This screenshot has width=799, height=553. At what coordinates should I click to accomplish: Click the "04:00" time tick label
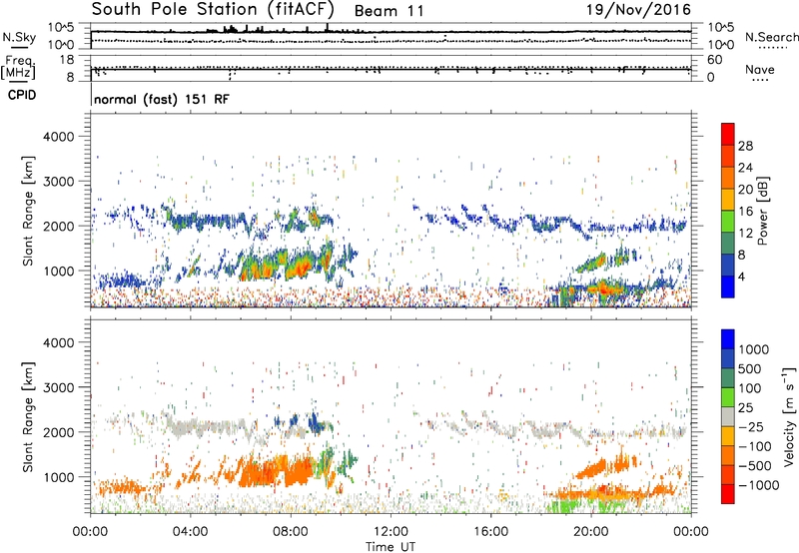(190, 532)
